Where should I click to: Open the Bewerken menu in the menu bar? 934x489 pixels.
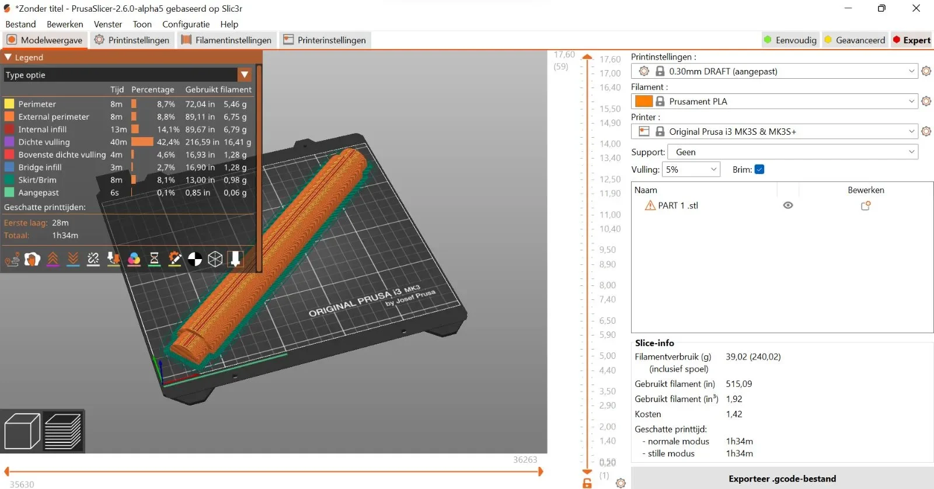[65, 24]
